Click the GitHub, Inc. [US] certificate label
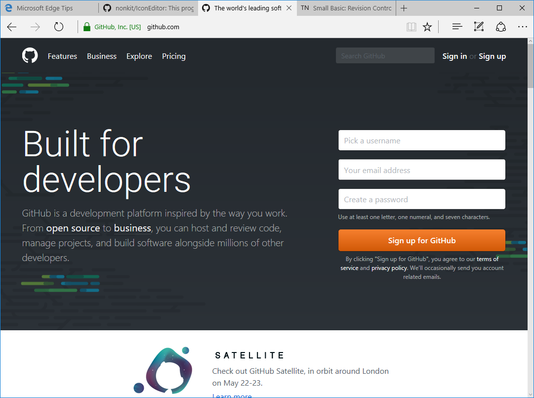Viewport: 534px width, 398px height. point(118,27)
